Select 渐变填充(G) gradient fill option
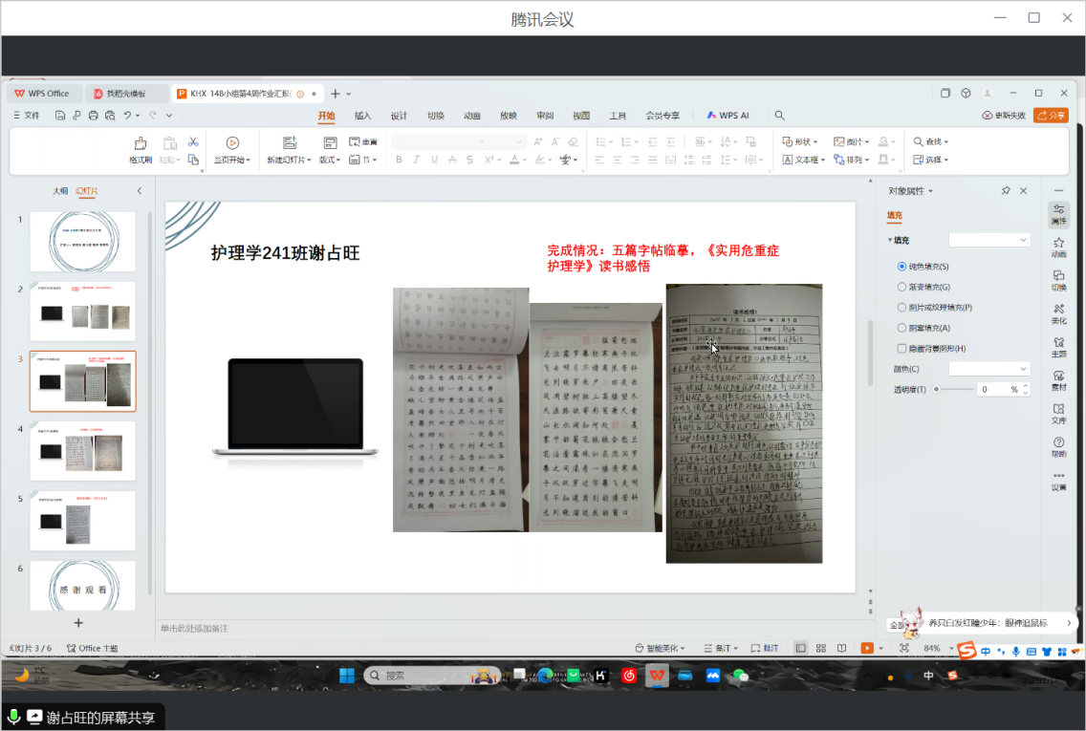1086x731 pixels. click(x=901, y=287)
